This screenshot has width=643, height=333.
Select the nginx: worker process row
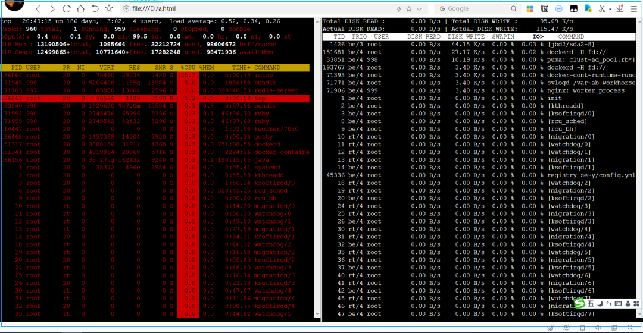(479, 90)
